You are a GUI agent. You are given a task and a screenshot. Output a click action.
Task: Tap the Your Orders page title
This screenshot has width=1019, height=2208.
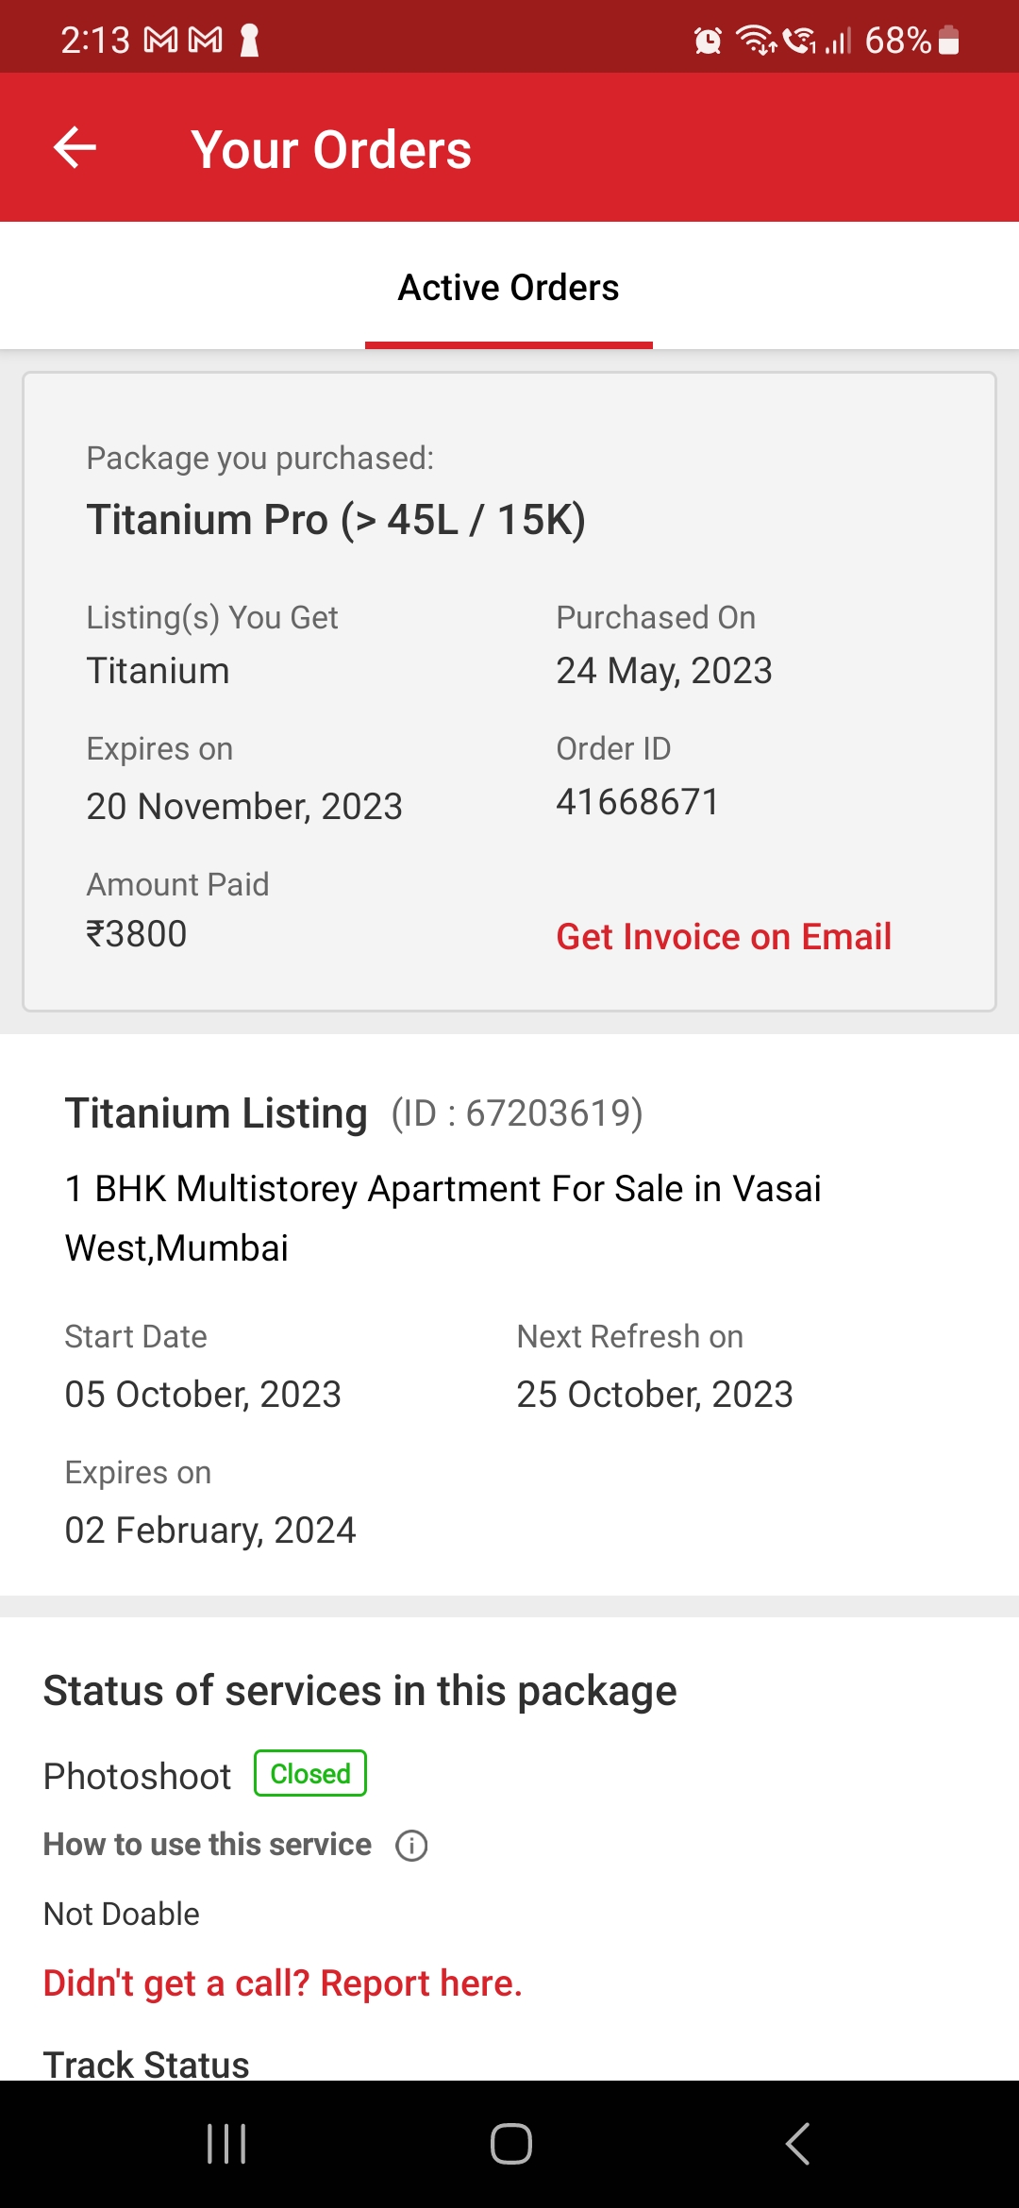pyautogui.click(x=331, y=149)
